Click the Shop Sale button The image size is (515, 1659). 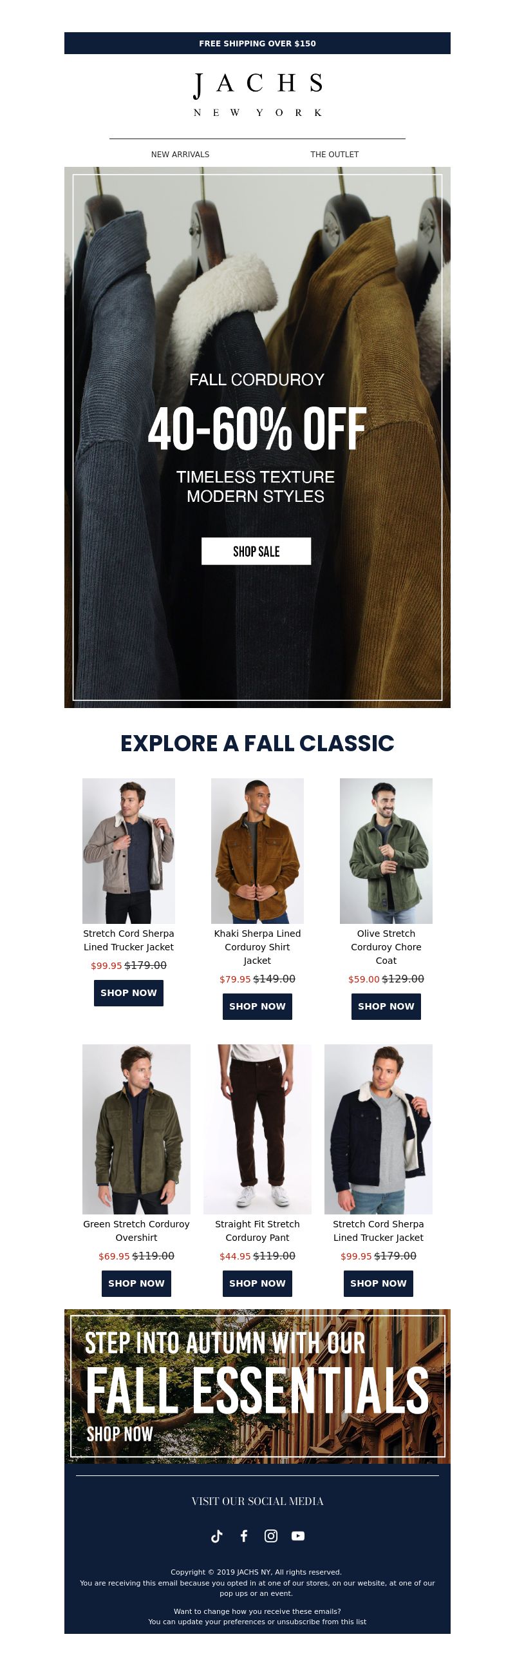click(x=256, y=551)
